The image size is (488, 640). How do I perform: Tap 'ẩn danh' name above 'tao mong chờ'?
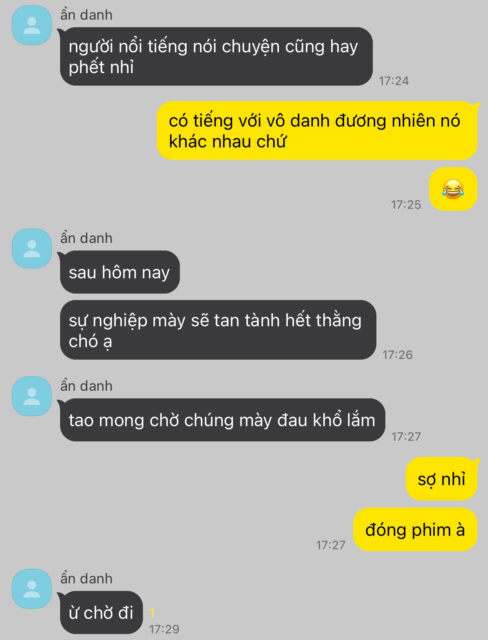[86, 386]
